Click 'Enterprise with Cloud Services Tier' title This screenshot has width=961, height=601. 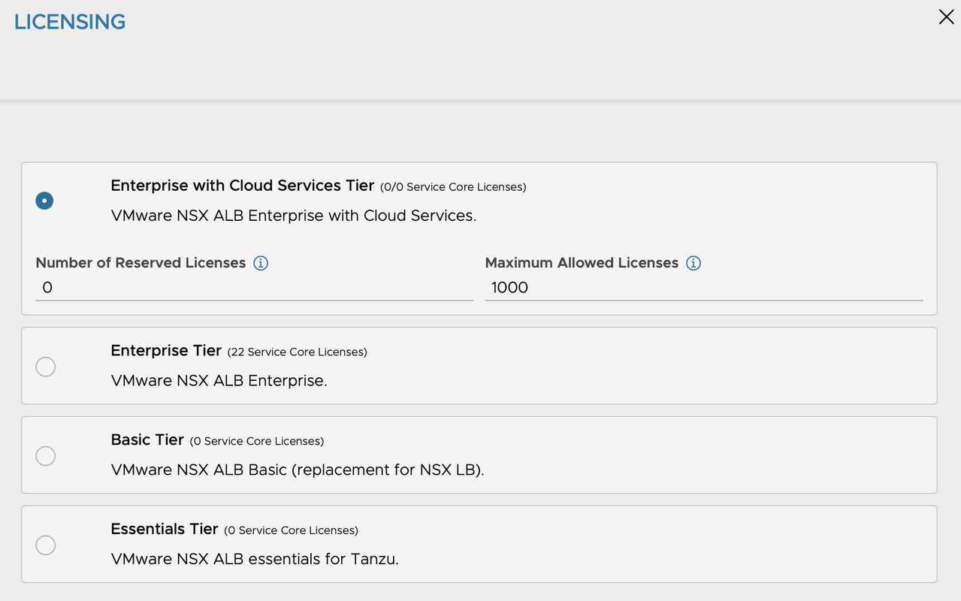tap(242, 186)
